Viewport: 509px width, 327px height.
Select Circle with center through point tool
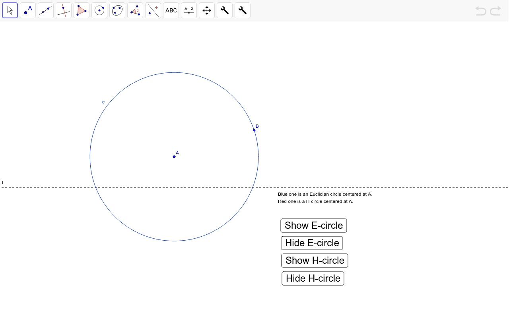click(99, 10)
